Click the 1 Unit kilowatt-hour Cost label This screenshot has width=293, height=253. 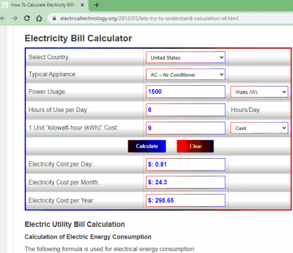(x=74, y=127)
